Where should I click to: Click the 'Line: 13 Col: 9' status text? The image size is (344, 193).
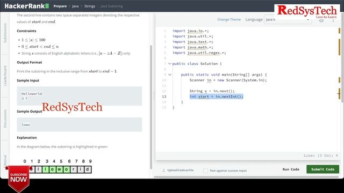(320, 155)
